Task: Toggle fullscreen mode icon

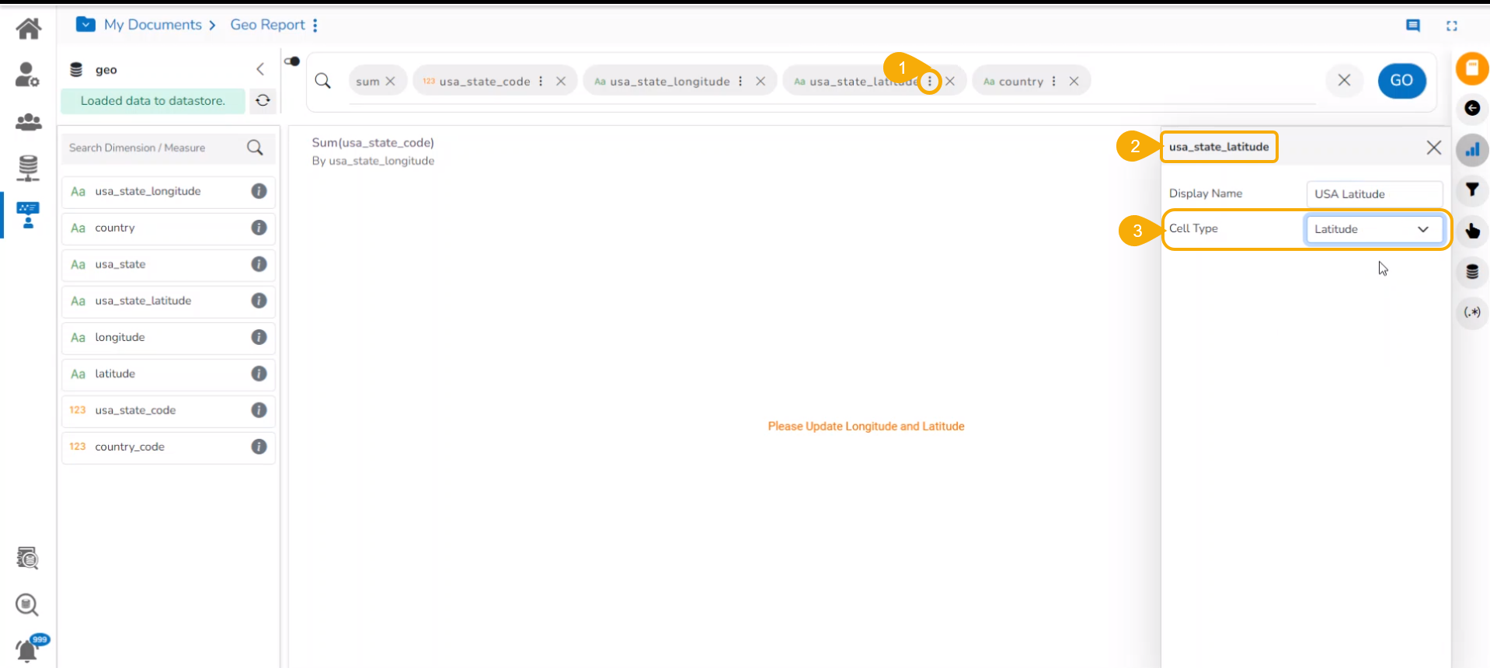Action: [x=1452, y=26]
